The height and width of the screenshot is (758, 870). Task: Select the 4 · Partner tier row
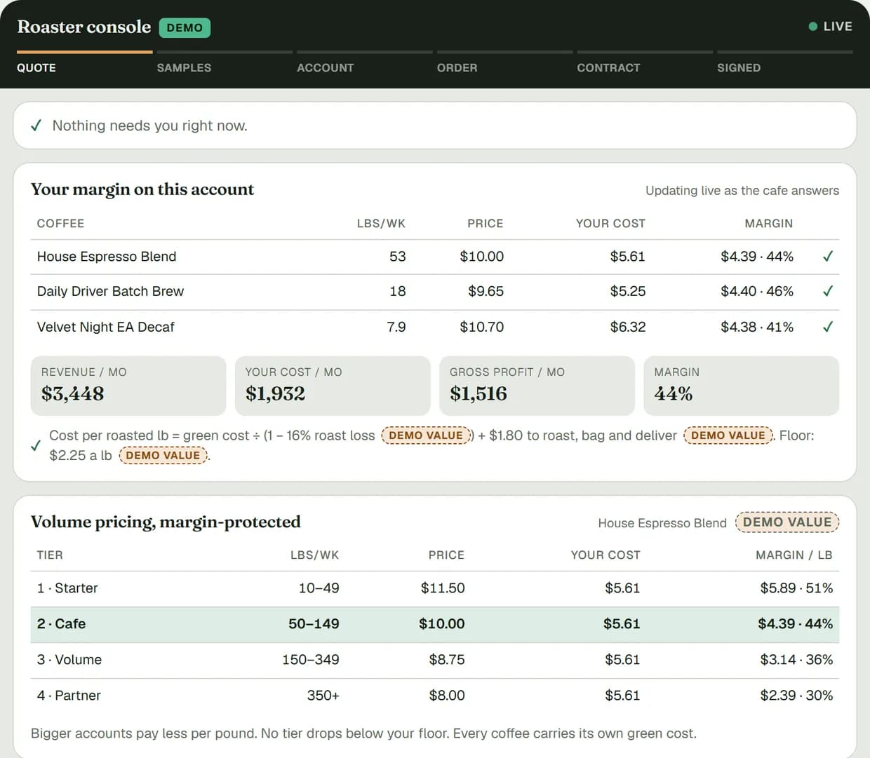tap(435, 696)
